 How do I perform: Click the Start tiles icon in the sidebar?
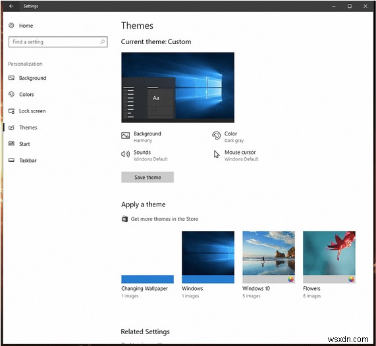[x=11, y=144]
